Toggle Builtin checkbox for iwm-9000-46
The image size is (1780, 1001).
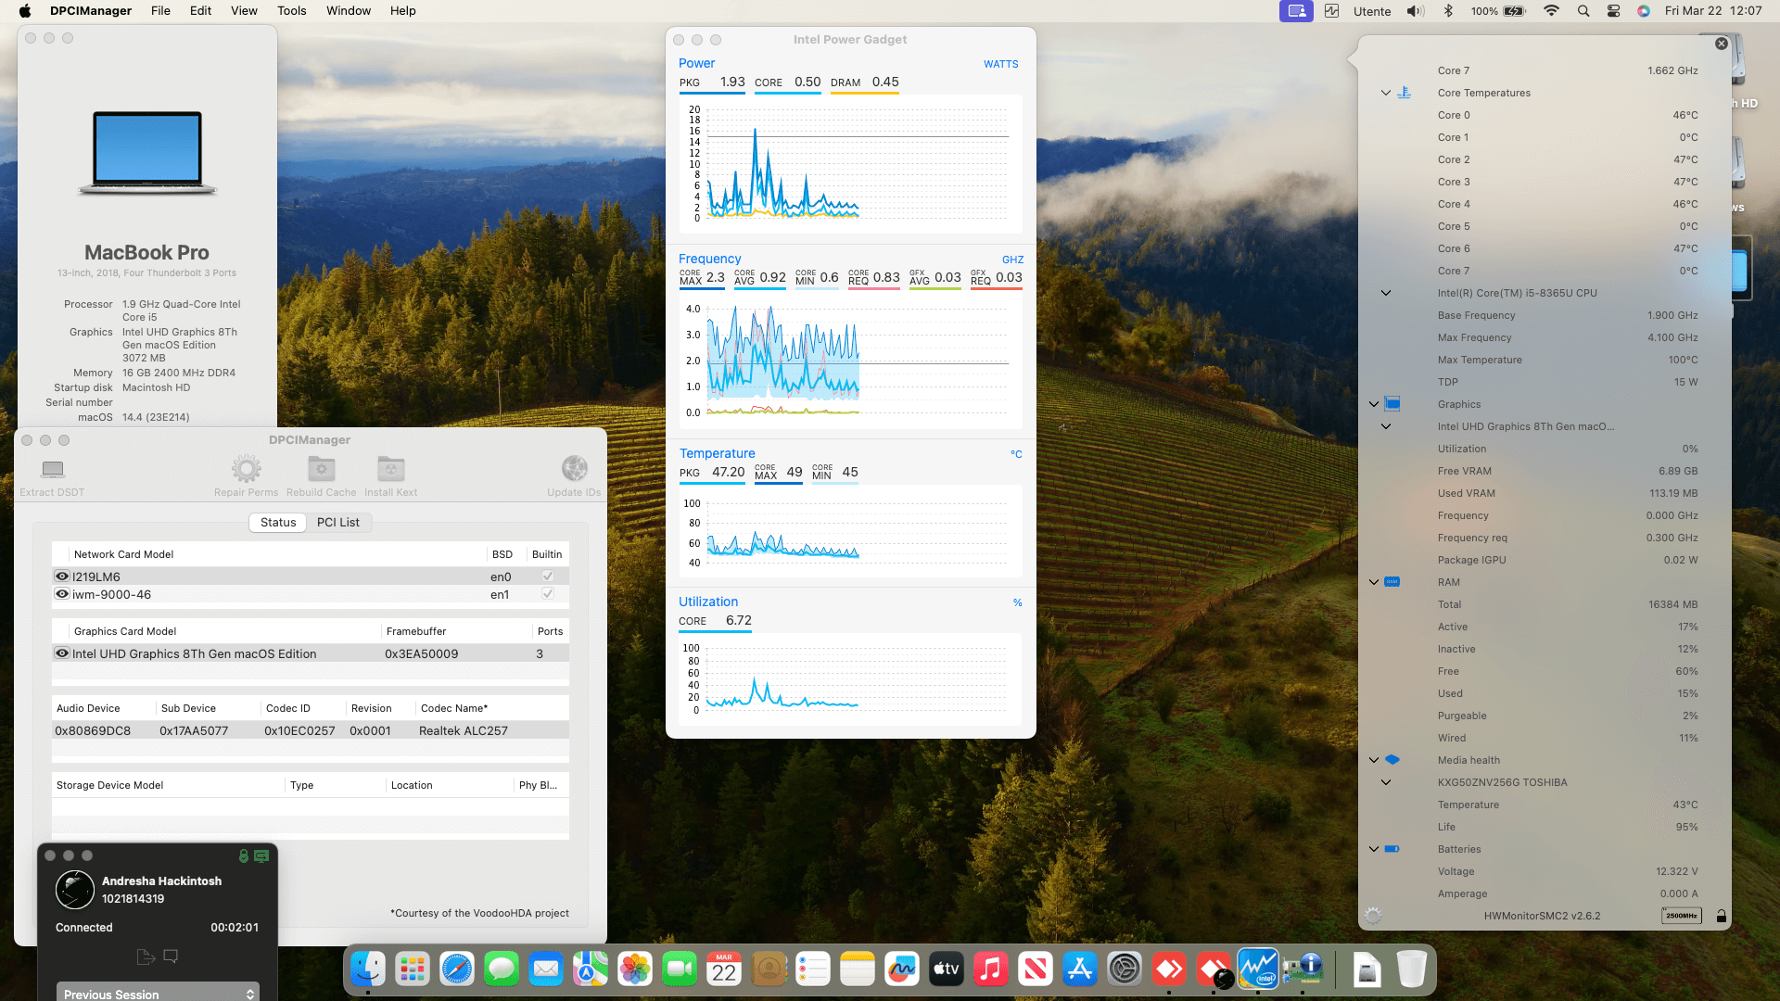point(548,593)
